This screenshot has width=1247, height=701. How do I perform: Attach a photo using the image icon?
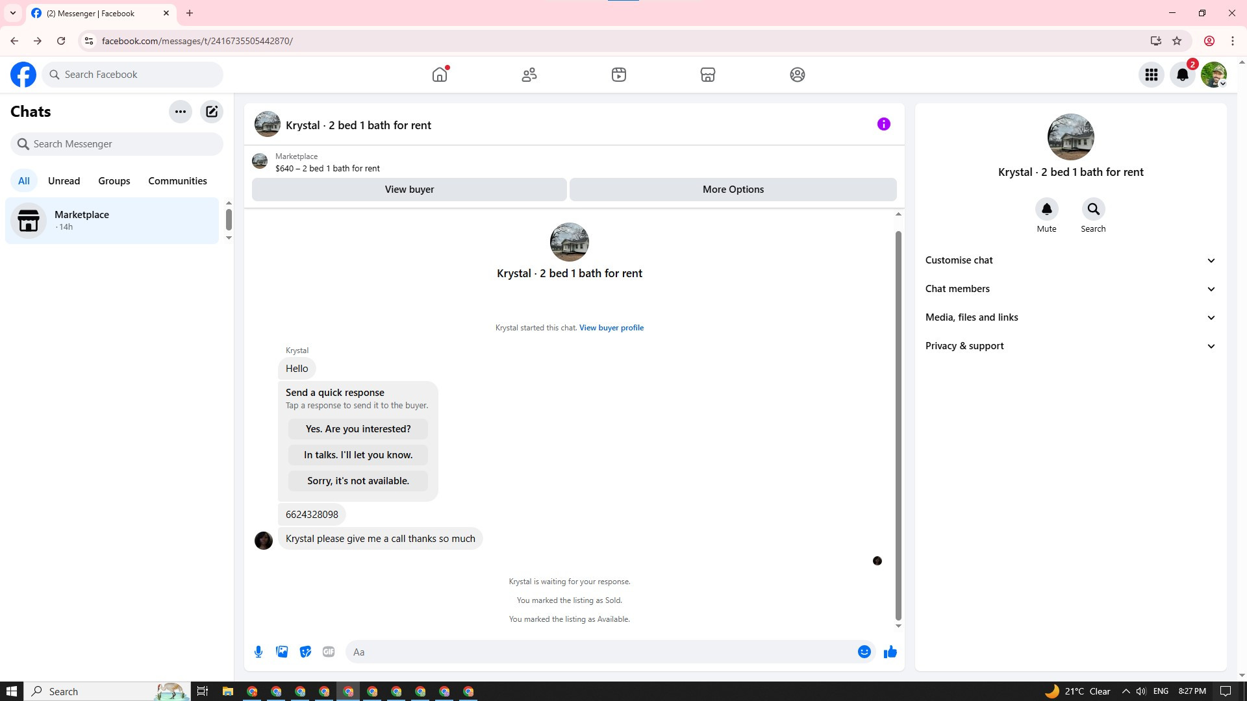coord(282,652)
